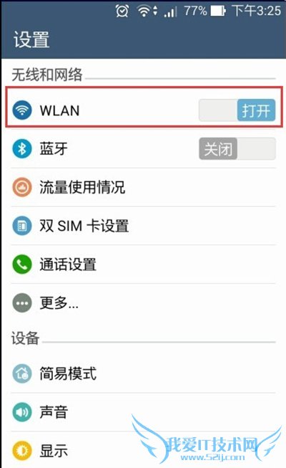This screenshot has width=286, height=468.
Task: Tap the battery indicator in status bar
Action: pos(218,11)
